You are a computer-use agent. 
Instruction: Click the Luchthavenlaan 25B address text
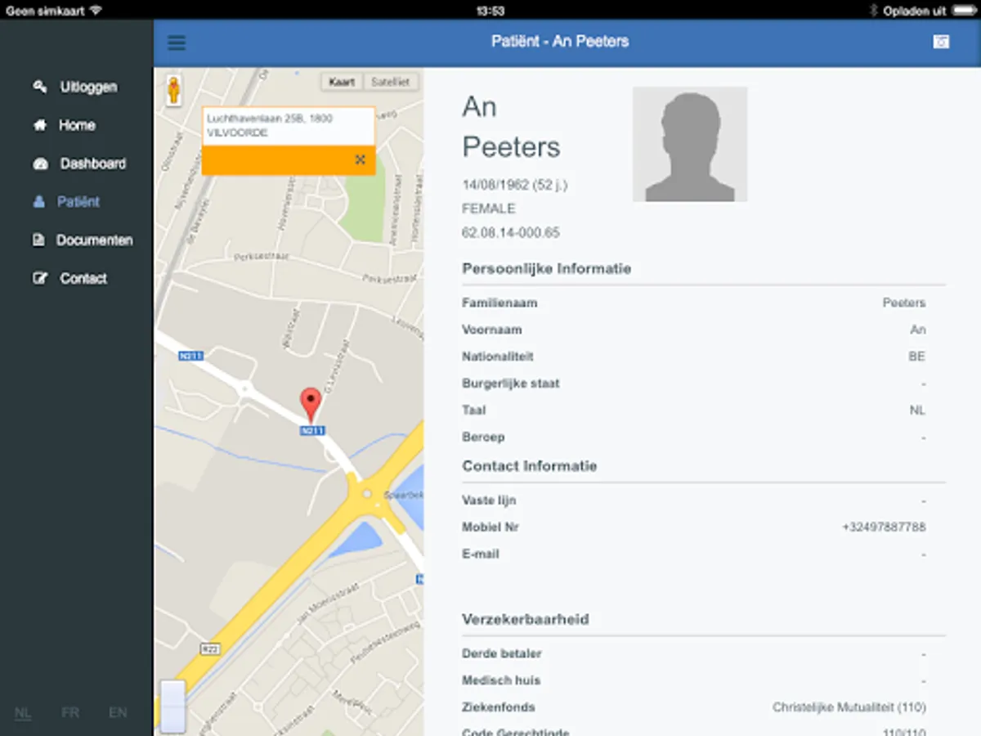(270, 125)
